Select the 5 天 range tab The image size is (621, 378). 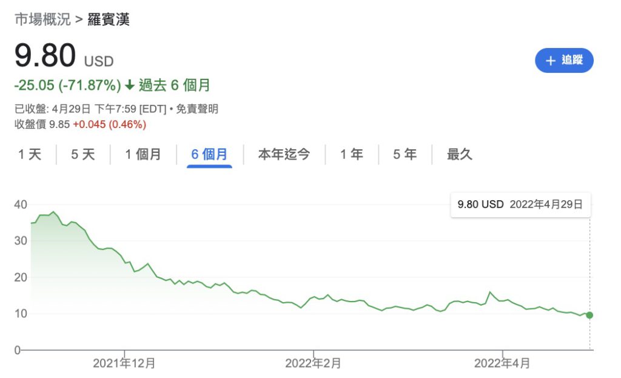tap(83, 155)
